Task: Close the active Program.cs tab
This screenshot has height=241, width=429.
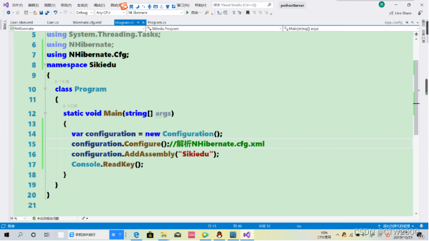Action: click(x=143, y=22)
